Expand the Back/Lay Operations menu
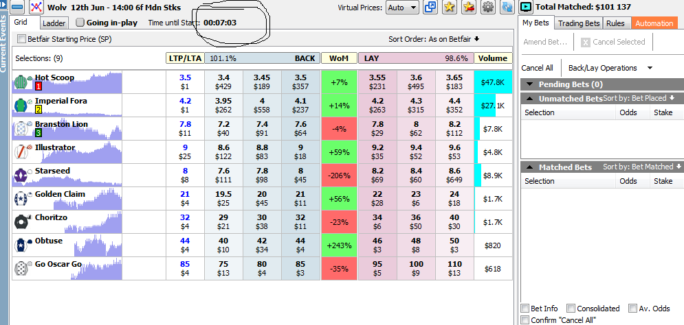 click(609, 68)
